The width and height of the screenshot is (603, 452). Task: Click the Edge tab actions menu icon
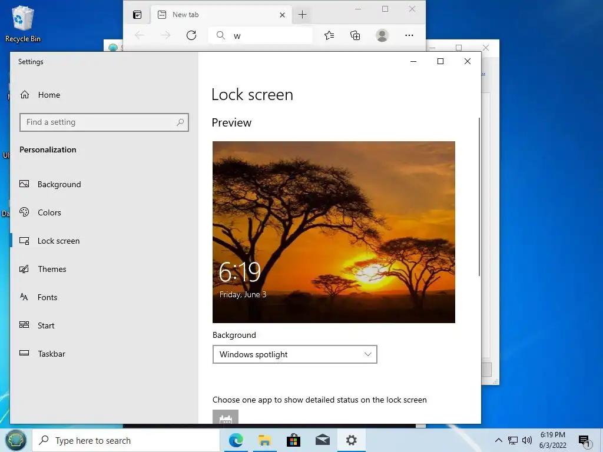point(137,15)
